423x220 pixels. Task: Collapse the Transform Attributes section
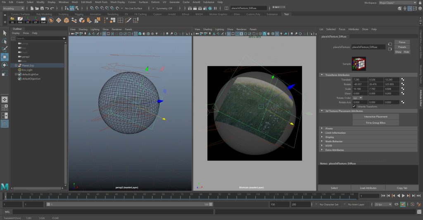tap(322, 75)
